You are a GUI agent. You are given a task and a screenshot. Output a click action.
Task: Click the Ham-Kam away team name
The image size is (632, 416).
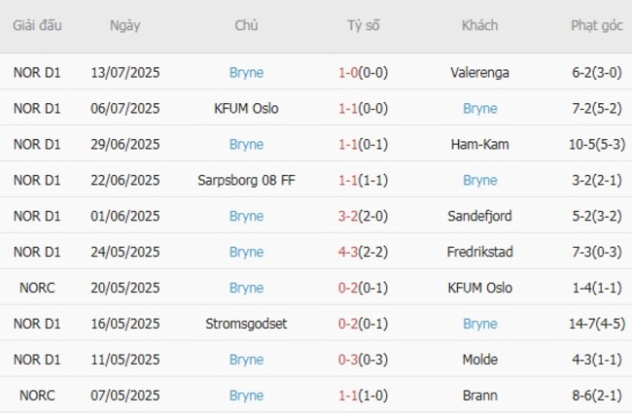[479, 144]
